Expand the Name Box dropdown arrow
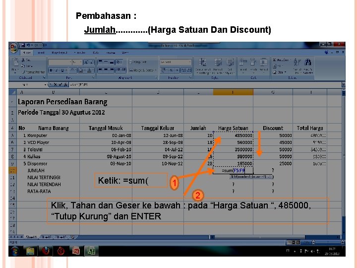This screenshot has height=268, width=357. point(45,84)
